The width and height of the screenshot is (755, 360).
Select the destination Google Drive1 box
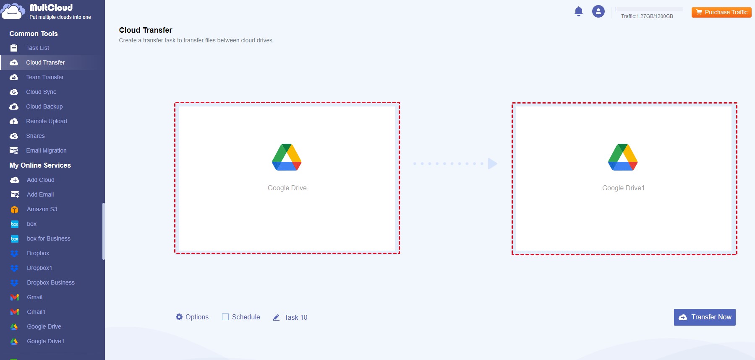(624, 179)
